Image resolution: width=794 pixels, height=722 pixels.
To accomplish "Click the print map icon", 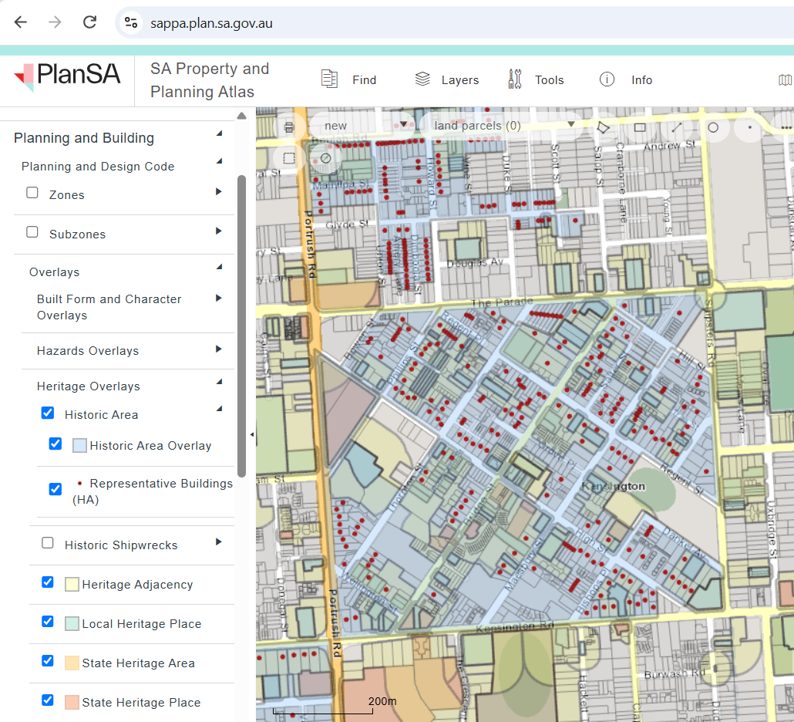I will click(x=288, y=127).
